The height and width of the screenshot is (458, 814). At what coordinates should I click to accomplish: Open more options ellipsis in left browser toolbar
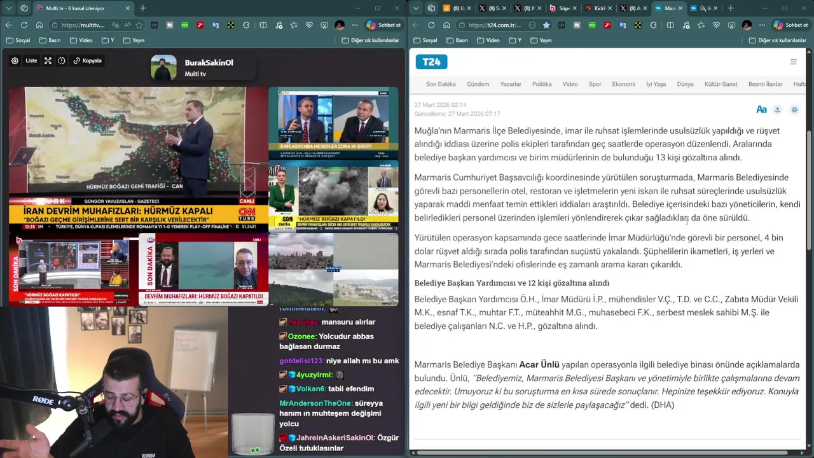[355, 25]
